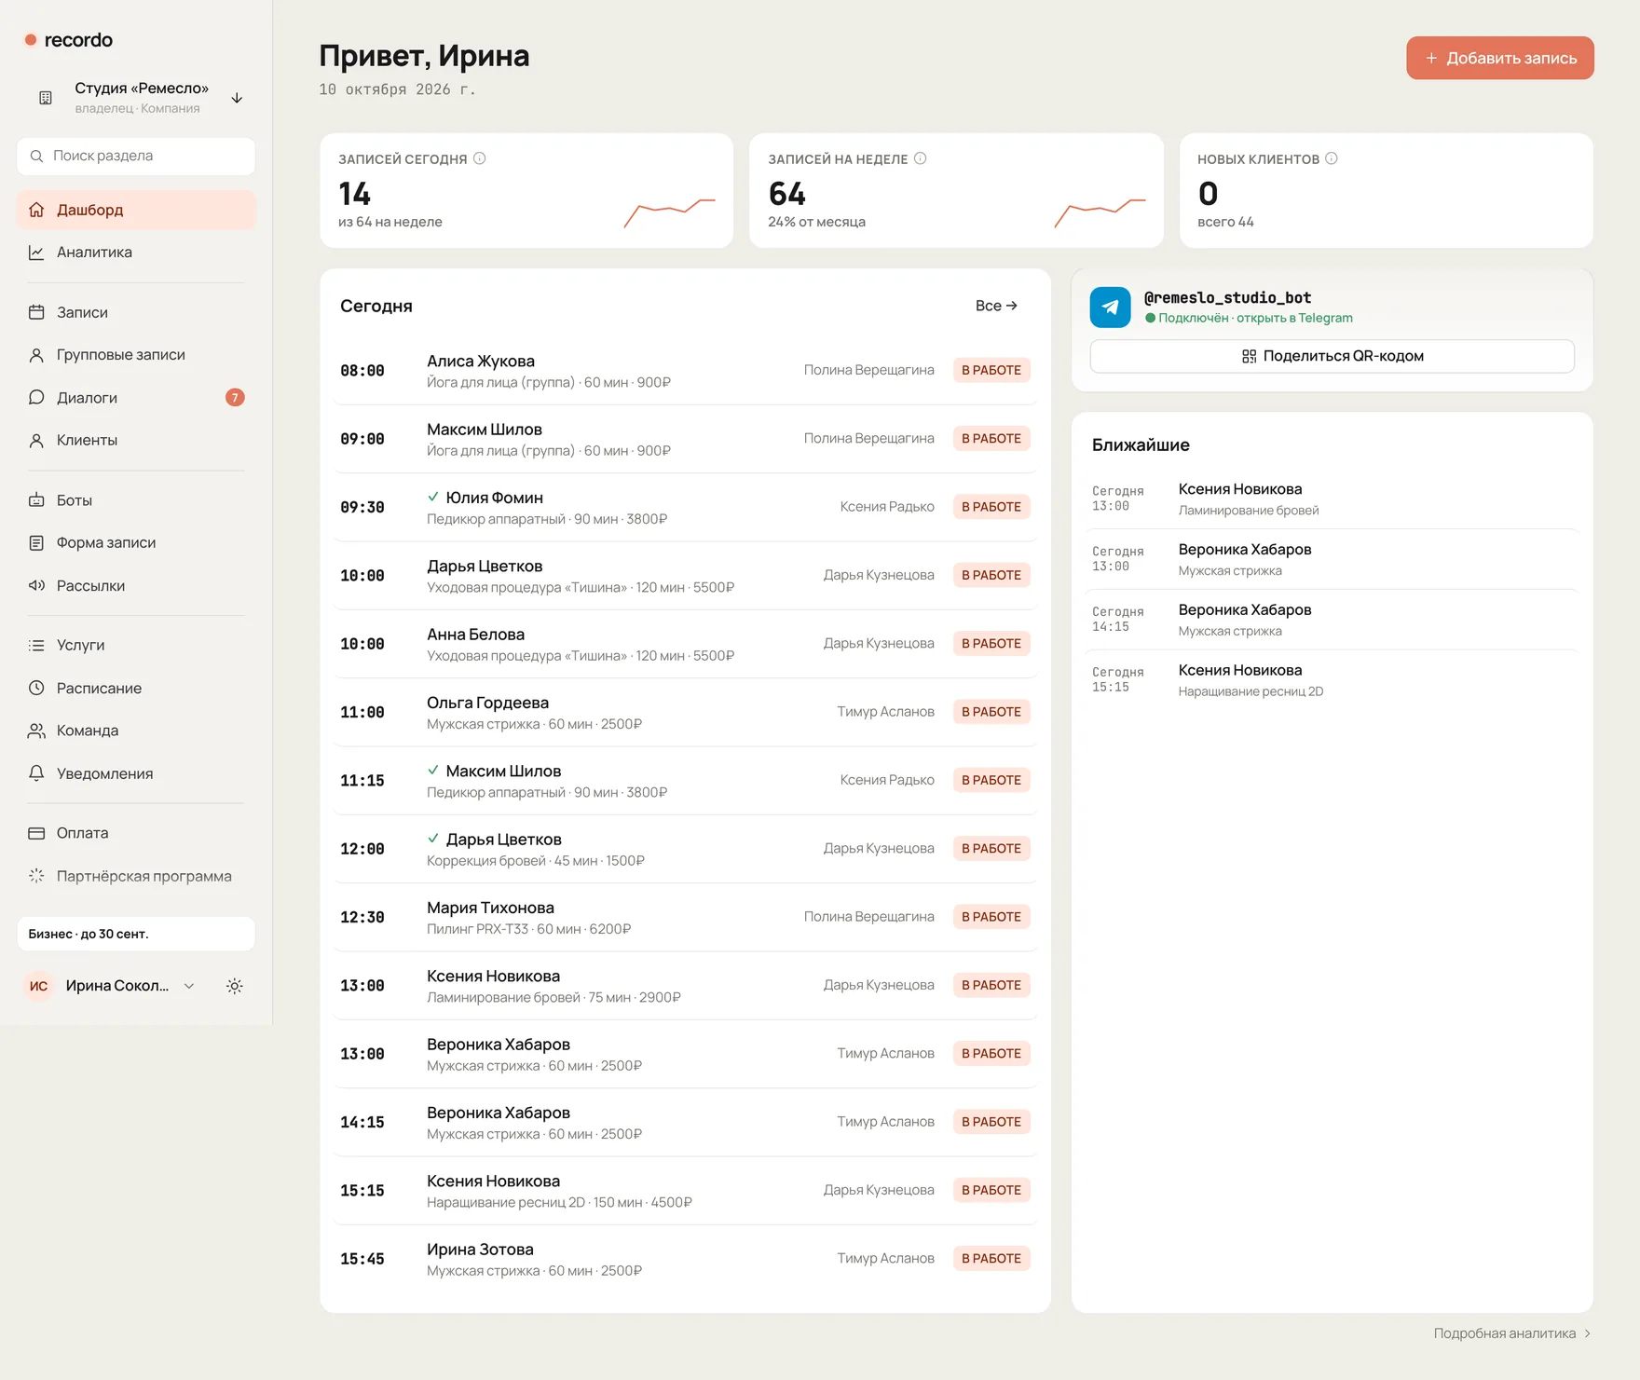Open Боты section
Viewport: 1640px width, 1380px height.
[136, 500]
